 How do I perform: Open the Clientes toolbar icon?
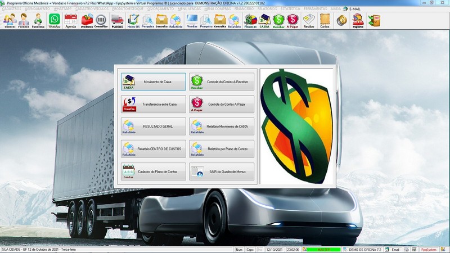[x=10, y=21]
